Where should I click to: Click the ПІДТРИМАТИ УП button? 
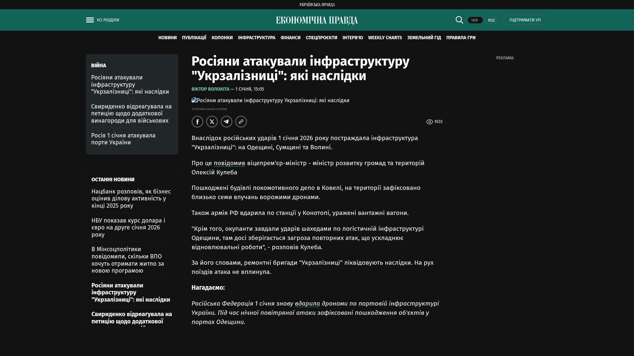coord(525,20)
